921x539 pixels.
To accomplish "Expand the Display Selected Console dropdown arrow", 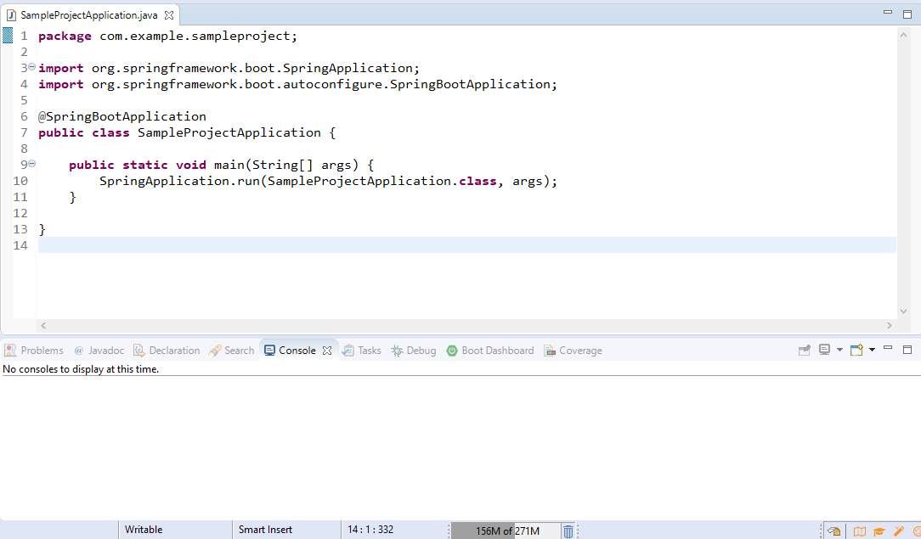I will coord(839,350).
